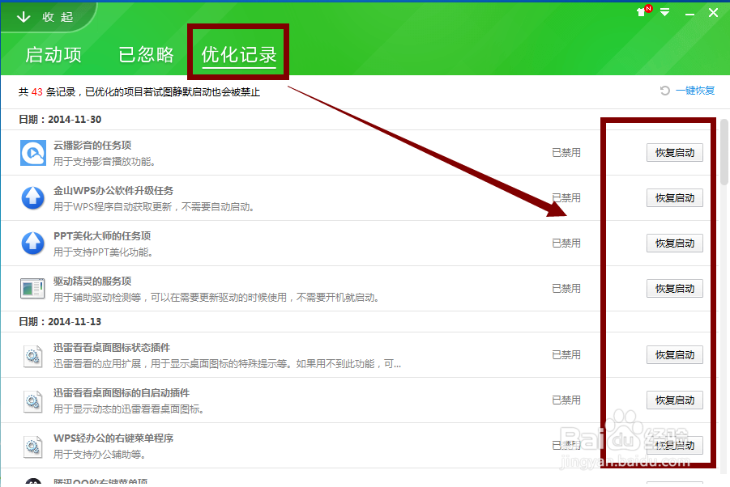Click the date header 日期：2014-11-13
Image resolution: width=730 pixels, height=487 pixels.
tap(60, 322)
